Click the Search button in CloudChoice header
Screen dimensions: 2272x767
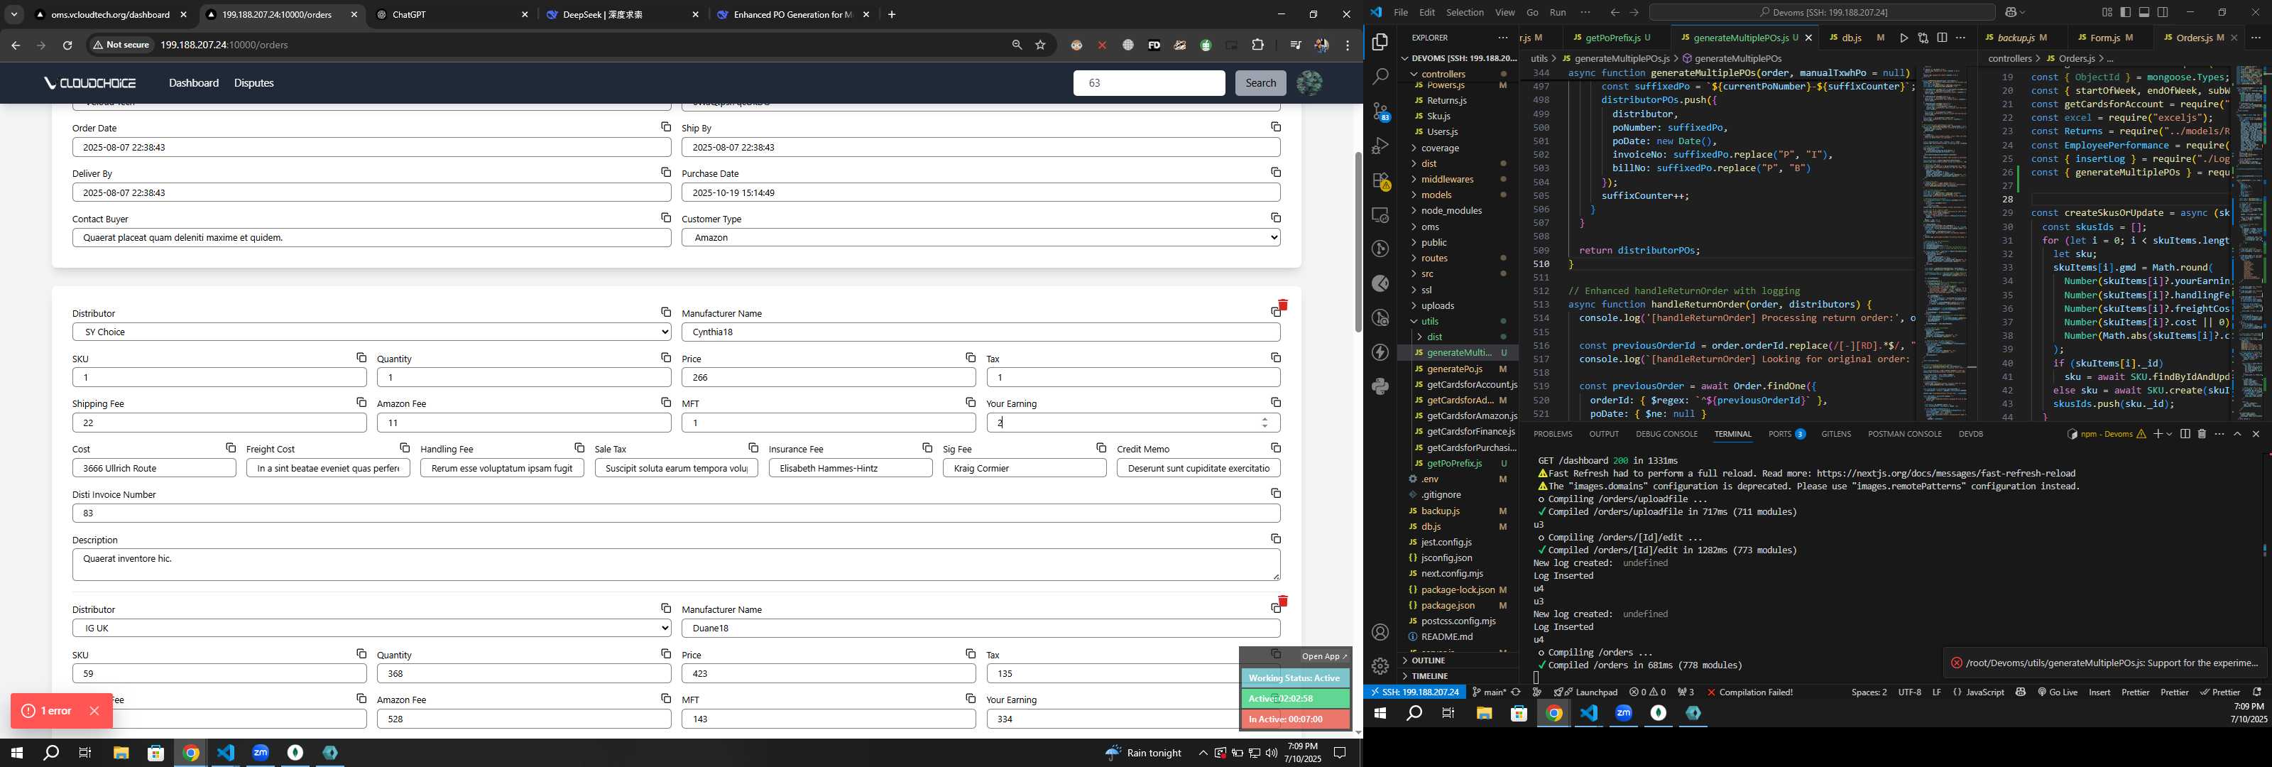[1260, 83]
